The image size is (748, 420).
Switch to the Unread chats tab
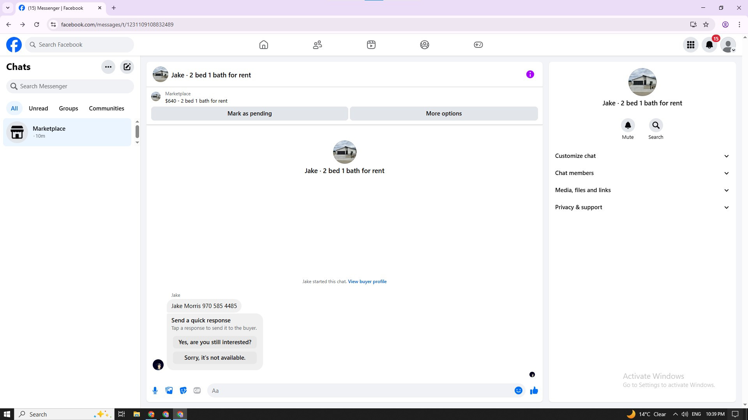(38, 108)
